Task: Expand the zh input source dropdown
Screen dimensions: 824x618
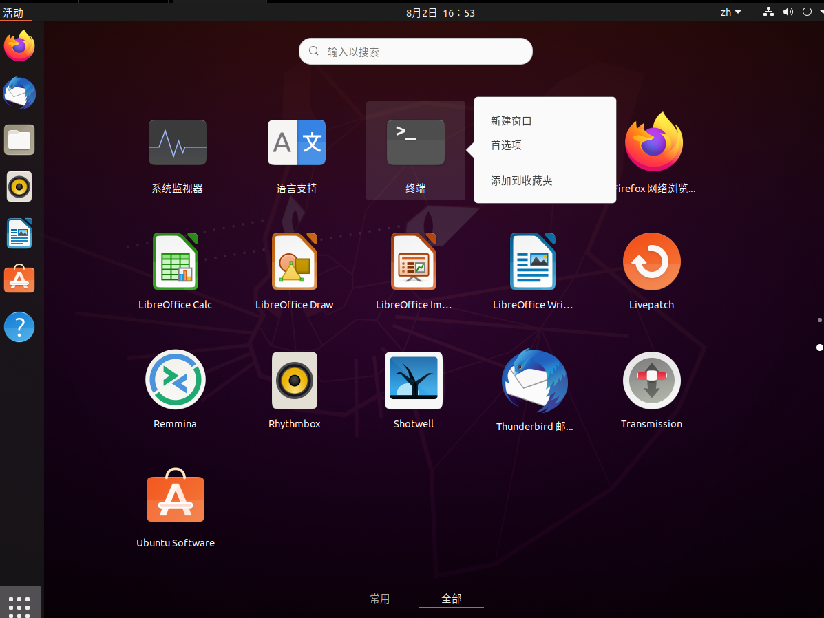Action: coord(730,12)
